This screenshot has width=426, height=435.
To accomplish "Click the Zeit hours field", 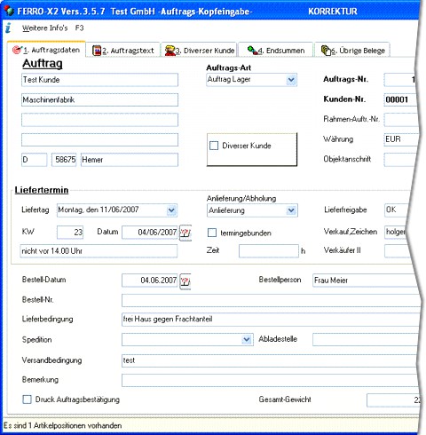I will click(269, 251).
